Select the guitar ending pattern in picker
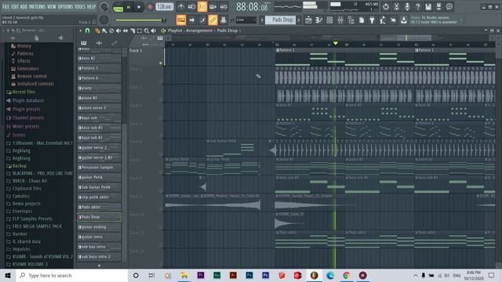Viewport: 502px width, 282px height. point(100,227)
